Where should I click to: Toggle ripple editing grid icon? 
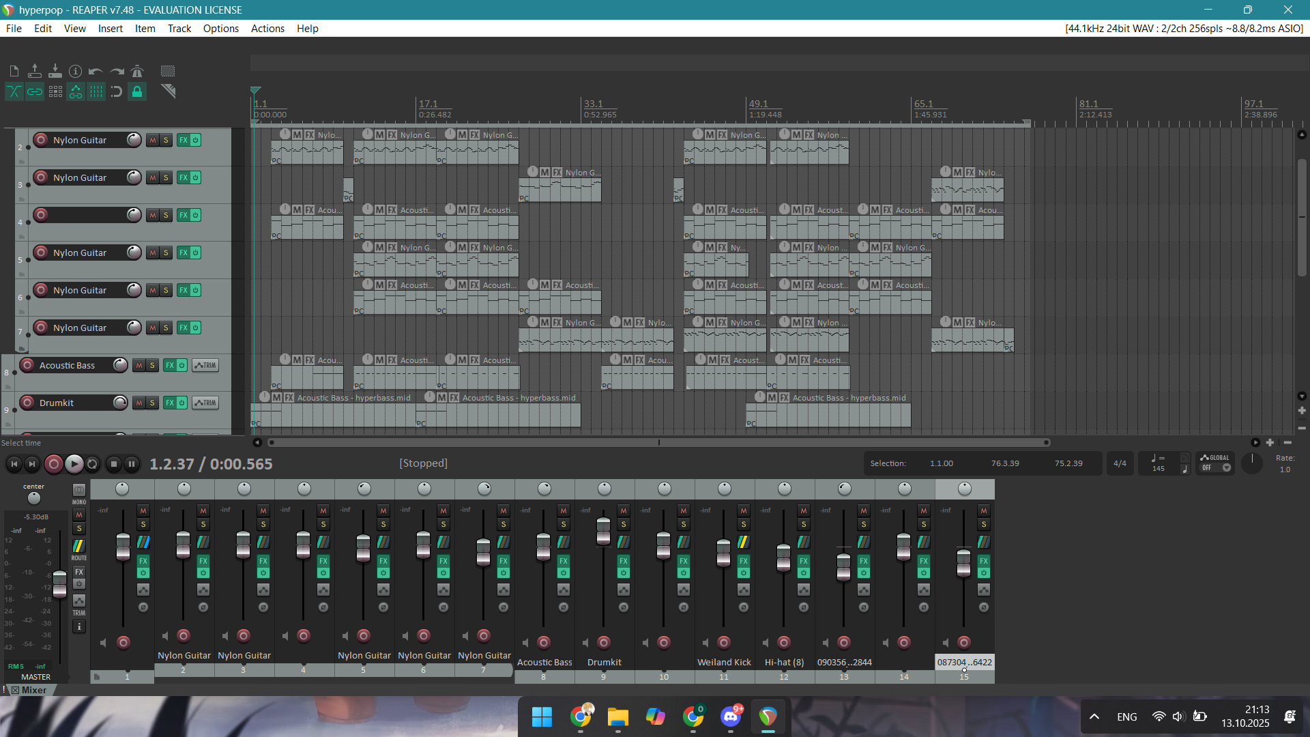[55, 91]
